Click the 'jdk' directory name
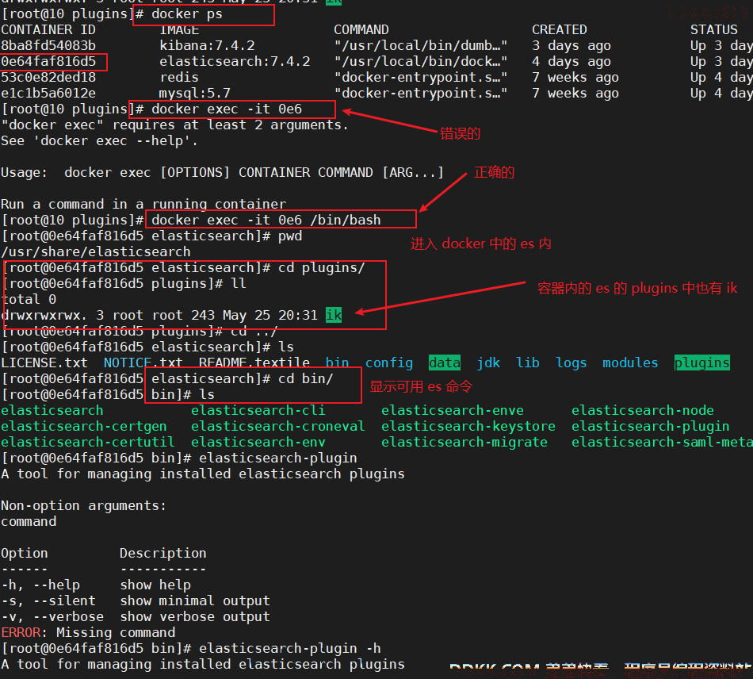 pos(488,363)
